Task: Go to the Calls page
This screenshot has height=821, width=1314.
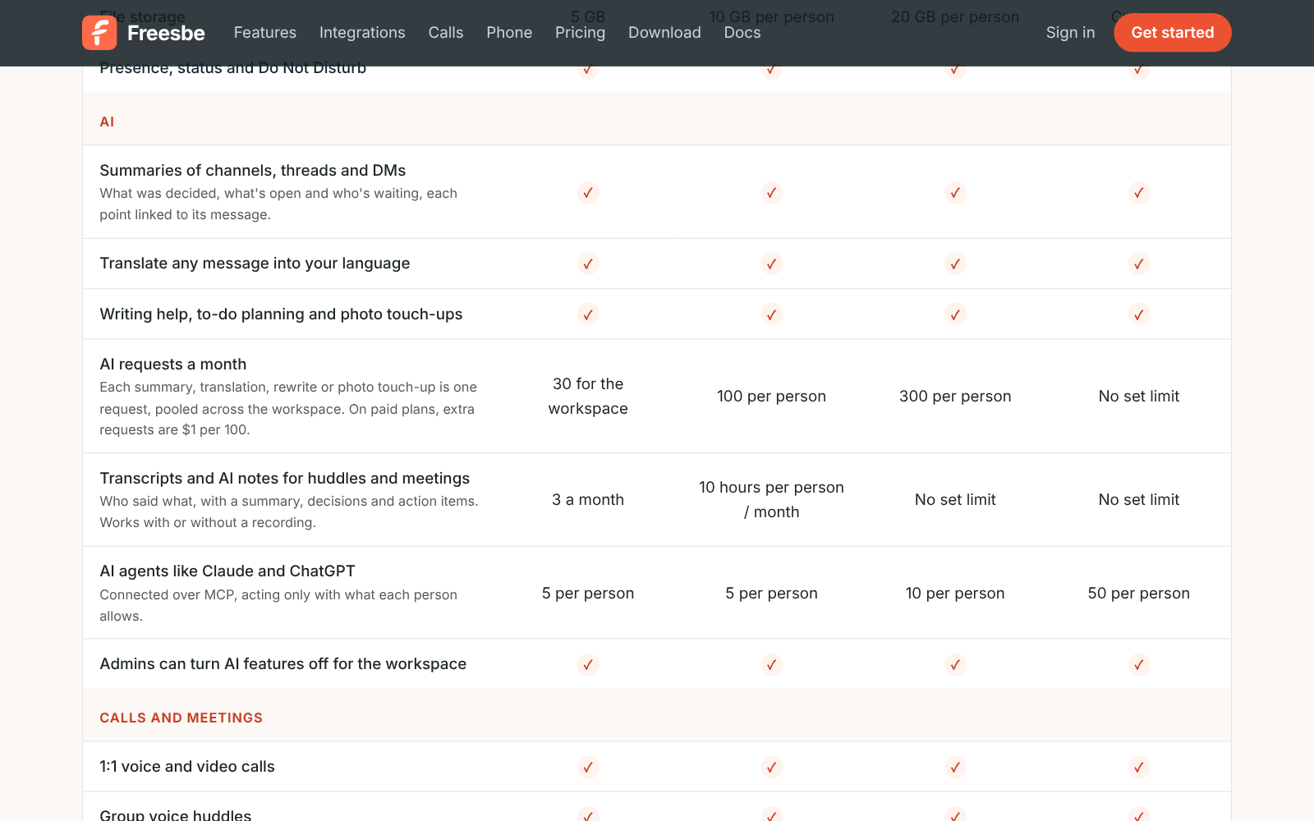Action: (x=446, y=33)
